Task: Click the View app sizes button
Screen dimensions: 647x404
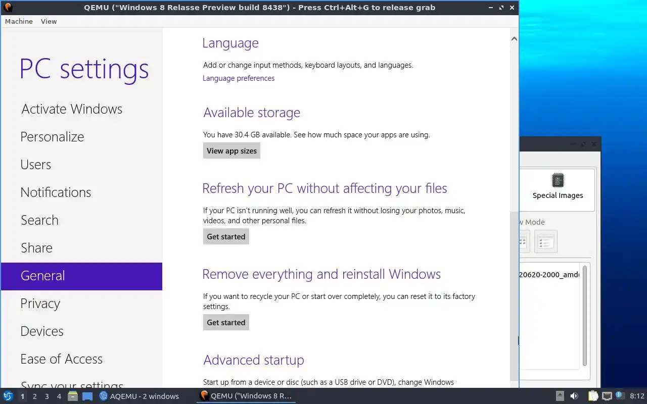Action: coord(232,151)
